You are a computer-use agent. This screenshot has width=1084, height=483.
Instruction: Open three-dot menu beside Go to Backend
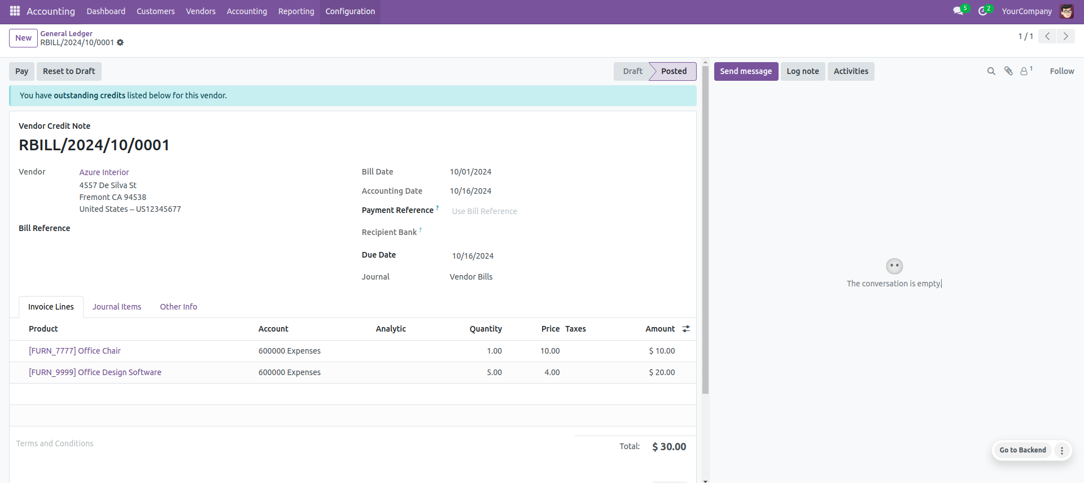click(x=1062, y=450)
